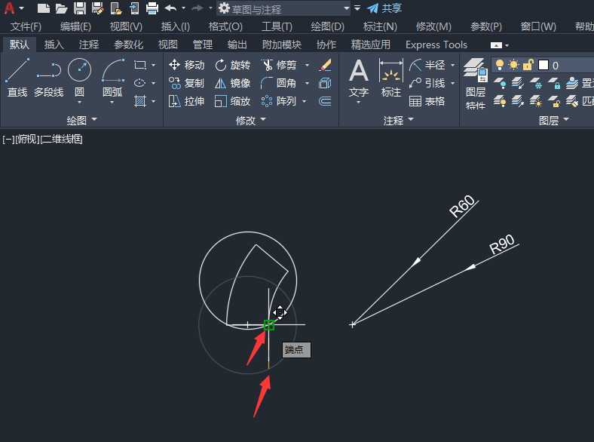594x442 pixels.
Task: Click the 二维线框 visual style label
Action: [x=61, y=139]
